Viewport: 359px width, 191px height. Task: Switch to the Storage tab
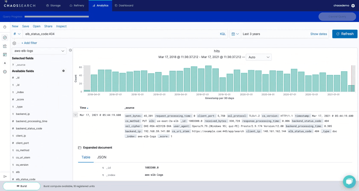[53, 5]
